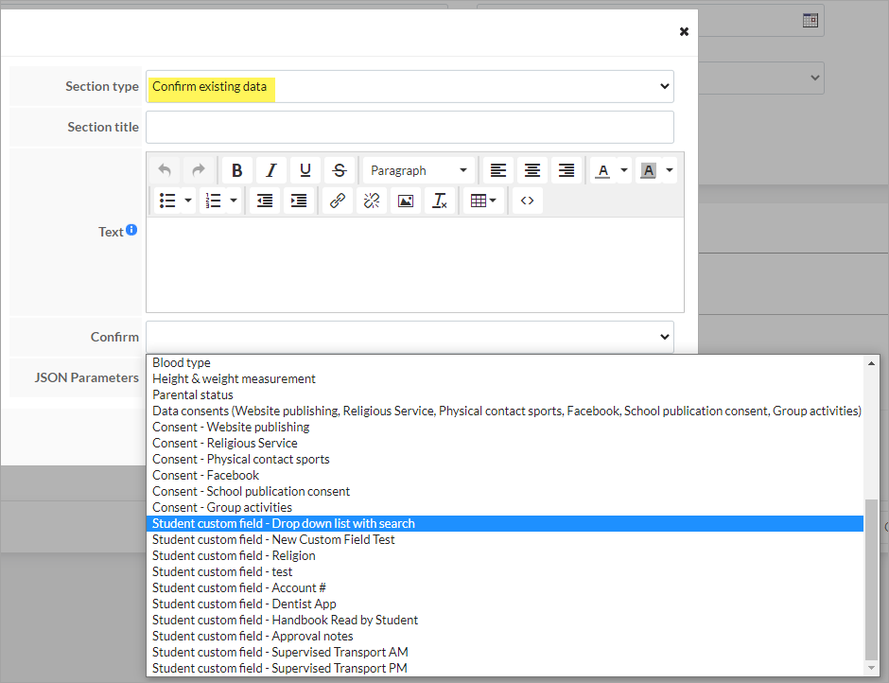
Task: Show the Text field info tooltip
Action: [x=131, y=230]
